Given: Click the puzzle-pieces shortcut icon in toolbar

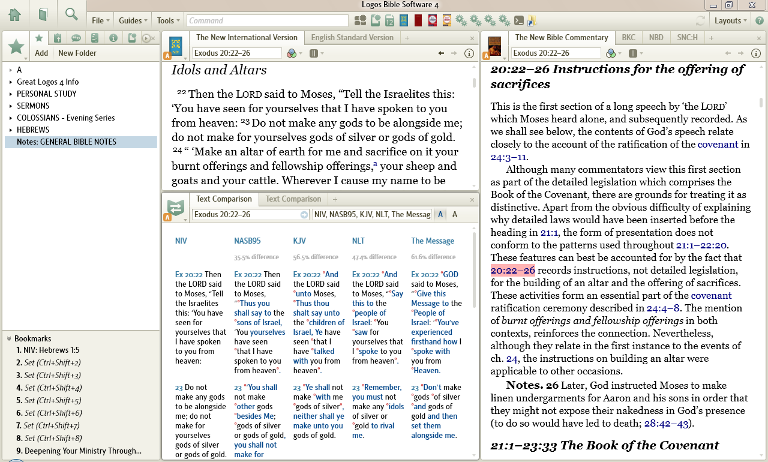Looking at the screenshot, I should point(361,20).
